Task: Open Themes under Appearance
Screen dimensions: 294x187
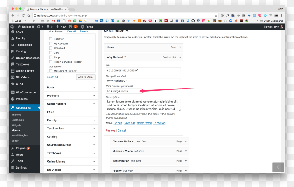Action: [x=16, y=115]
